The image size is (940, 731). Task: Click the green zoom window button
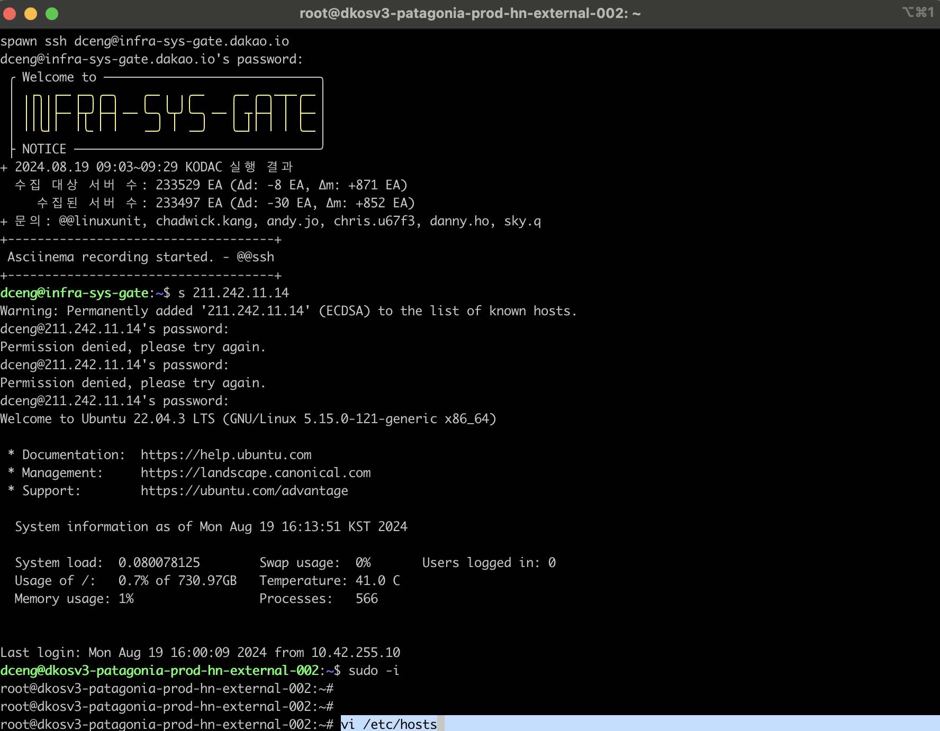[52, 14]
